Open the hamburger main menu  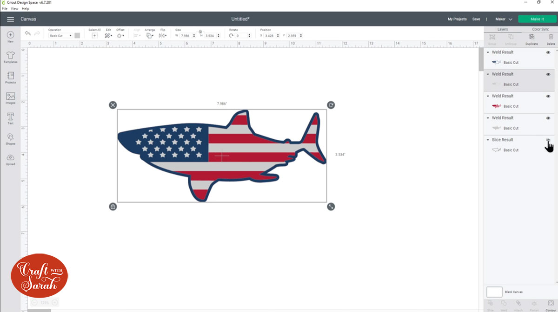coord(10,19)
